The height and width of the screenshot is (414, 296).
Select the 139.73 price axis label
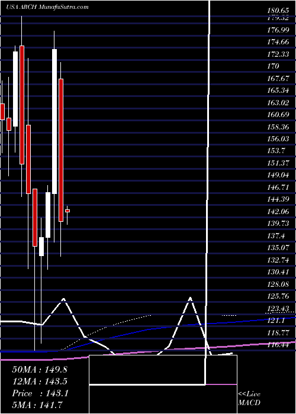(278, 224)
